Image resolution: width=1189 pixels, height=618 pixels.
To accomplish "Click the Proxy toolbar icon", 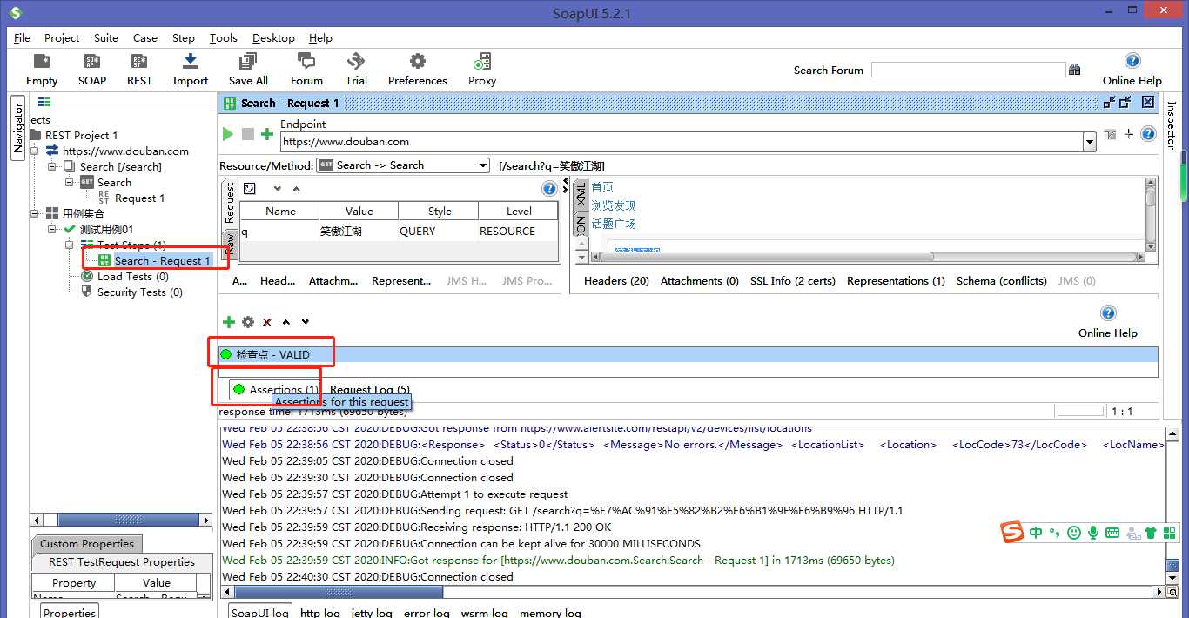I will [x=481, y=62].
